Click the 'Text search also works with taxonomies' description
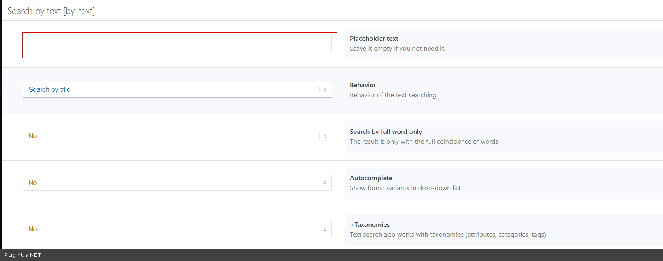Screen dimensions: 663x261 [447, 235]
